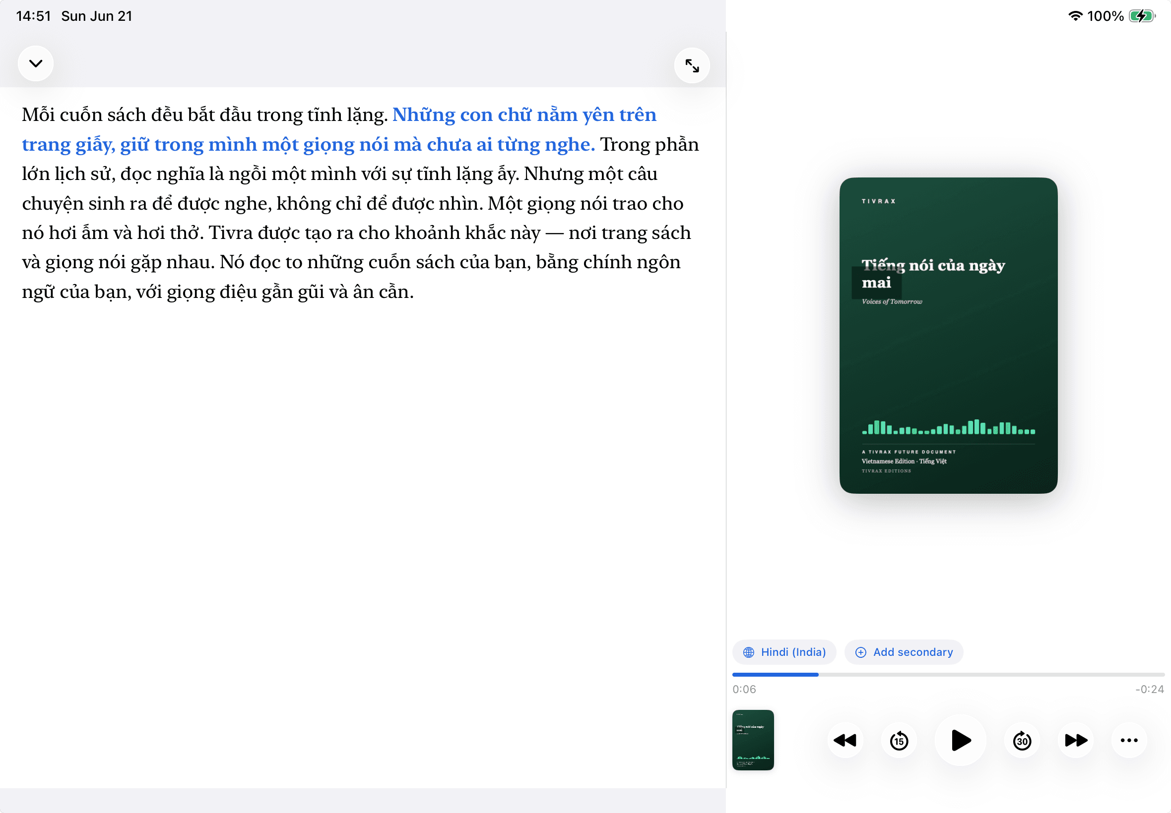Viewport: 1171px width, 813px height.
Task: Collapse the reader with the chevron-down button
Action: coord(36,63)
